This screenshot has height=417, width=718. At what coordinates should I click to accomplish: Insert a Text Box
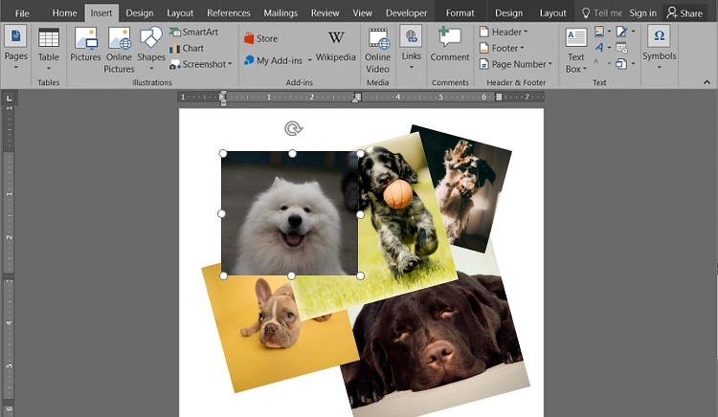click(575, 51)
